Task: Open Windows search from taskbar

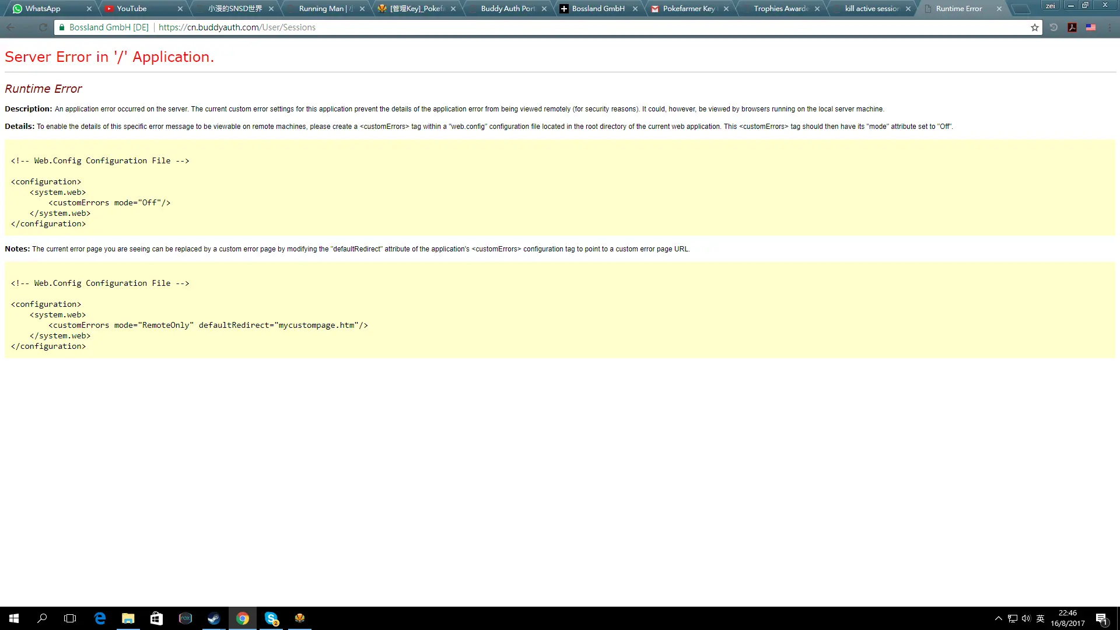Action: 42,618
